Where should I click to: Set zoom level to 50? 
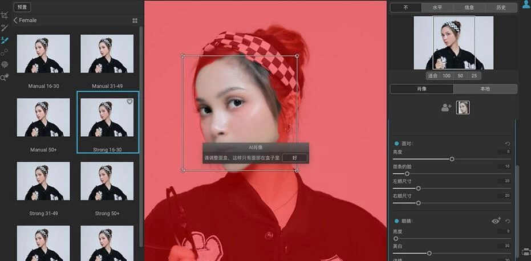coord(460,76)
